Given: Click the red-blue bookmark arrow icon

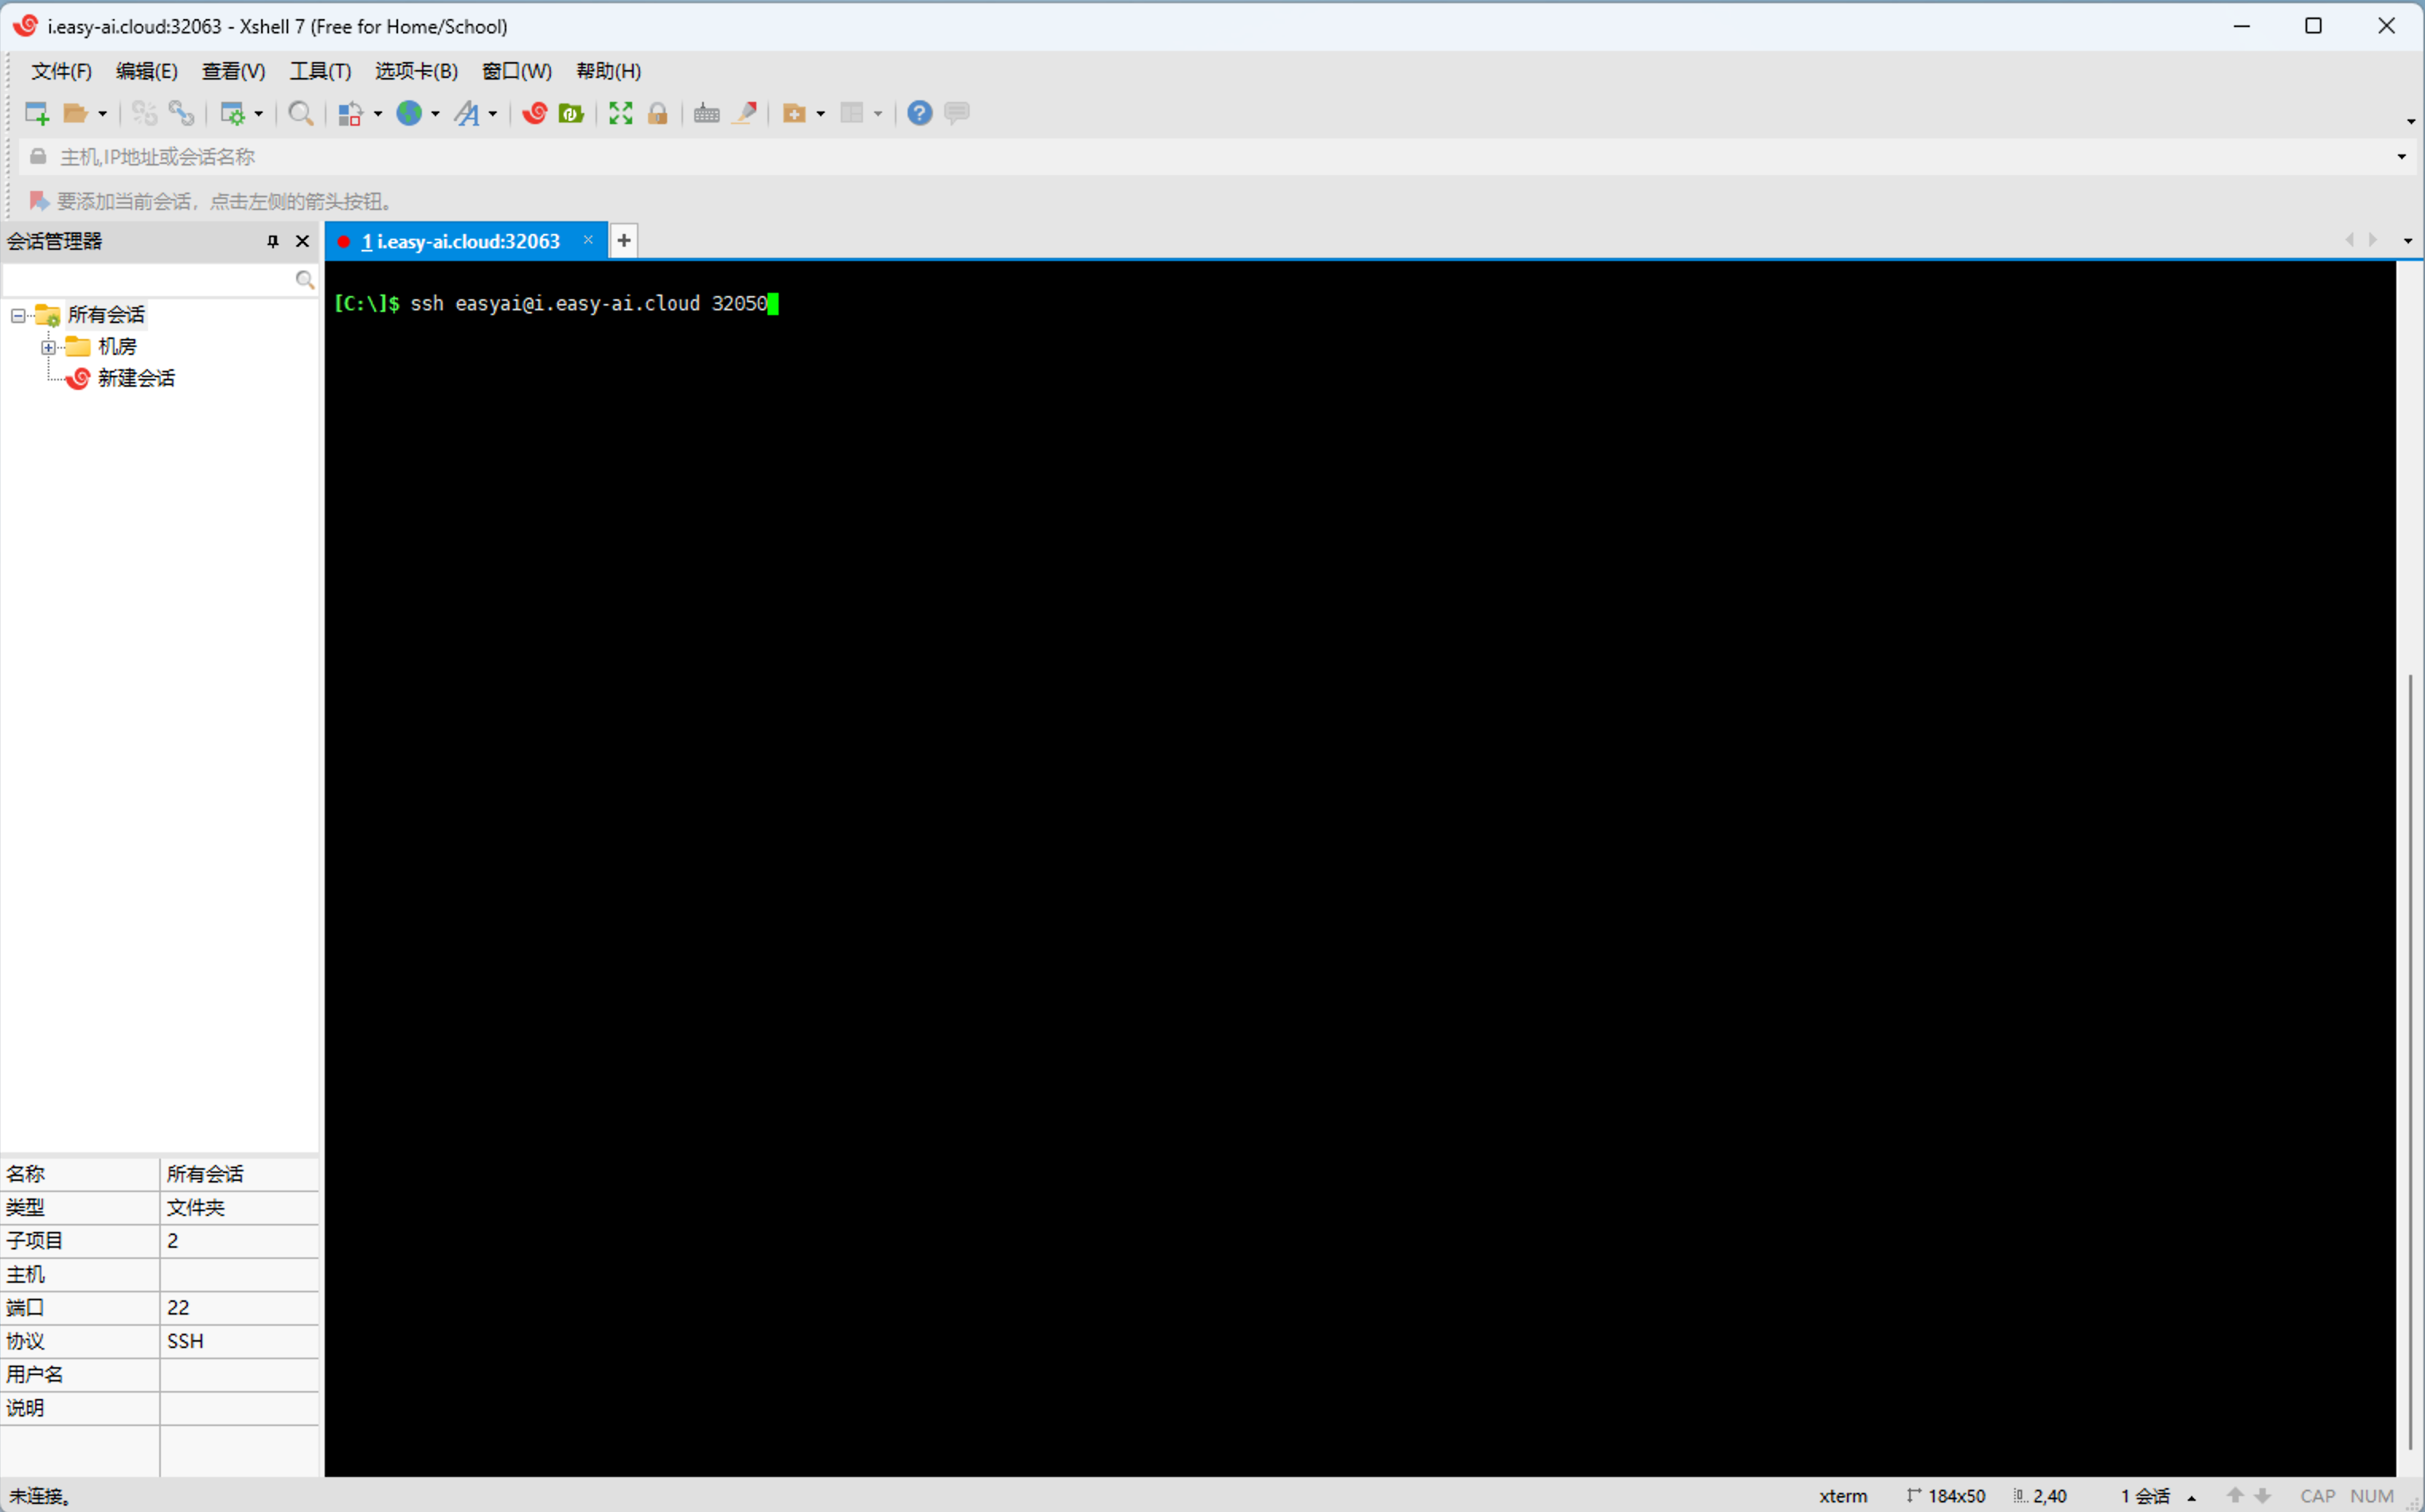Looking at the screenshot, I should [39, 201].
